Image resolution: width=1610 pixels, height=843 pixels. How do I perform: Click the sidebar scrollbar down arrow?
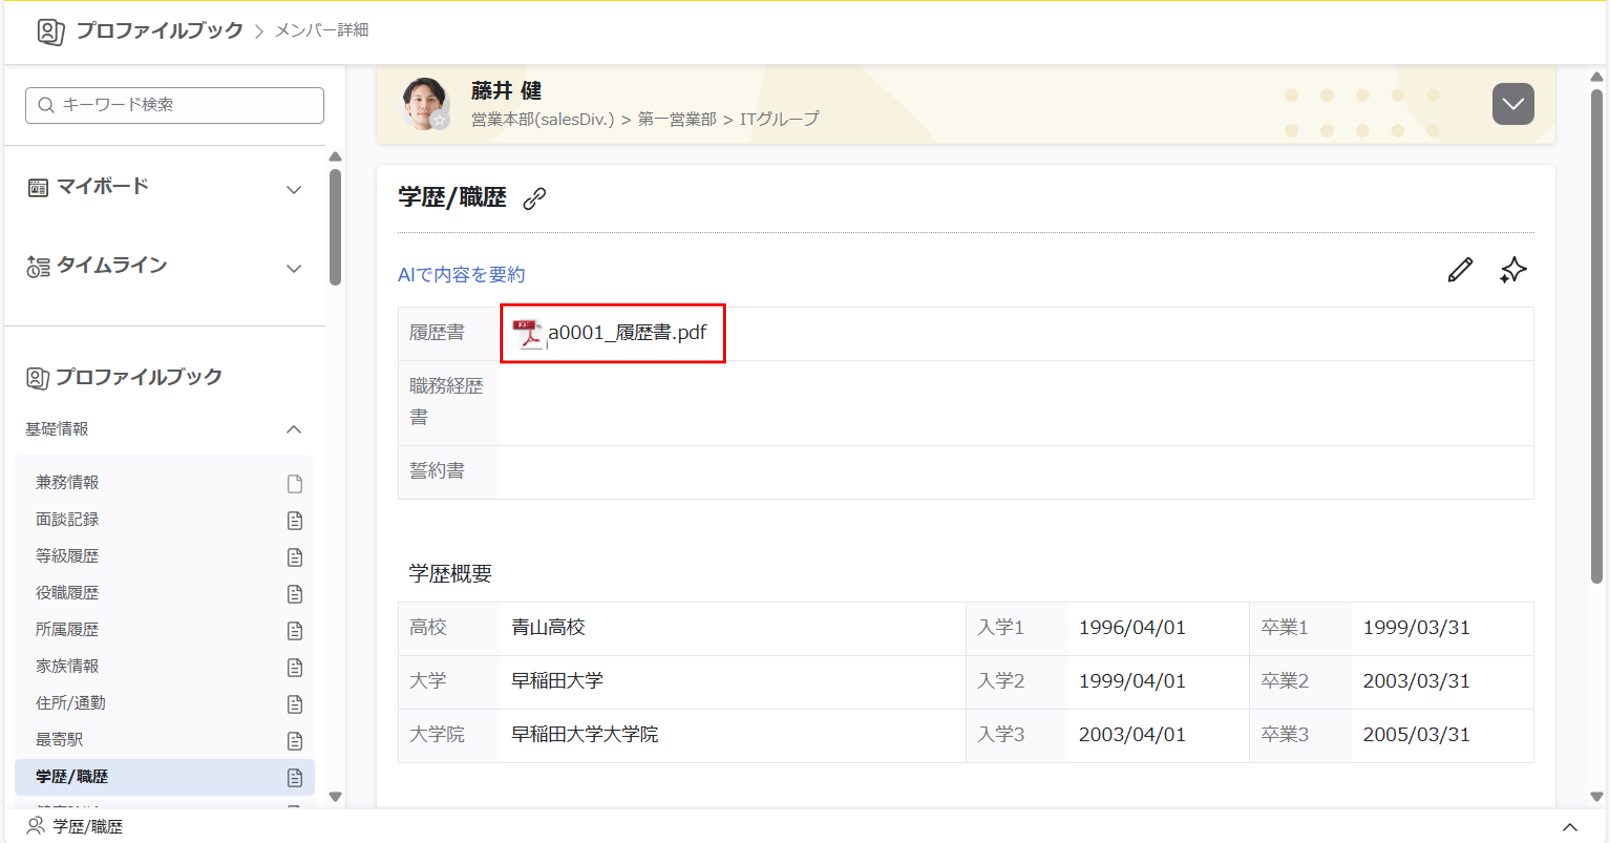pyautogui.click(x=335, y=797)
